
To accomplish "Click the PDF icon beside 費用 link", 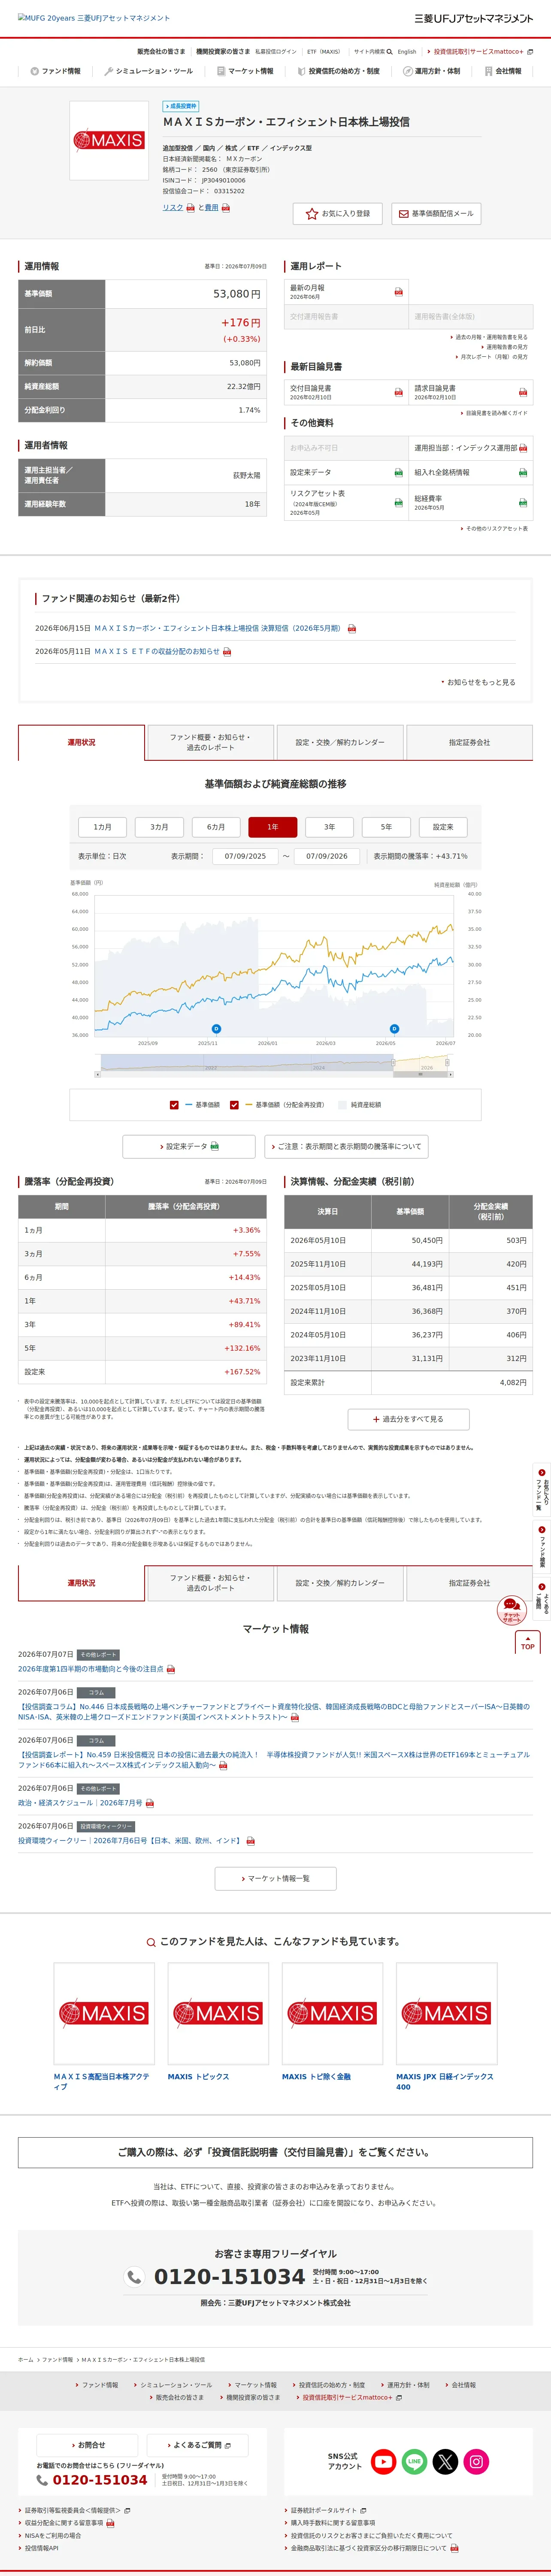I will [x=226, y=208].
